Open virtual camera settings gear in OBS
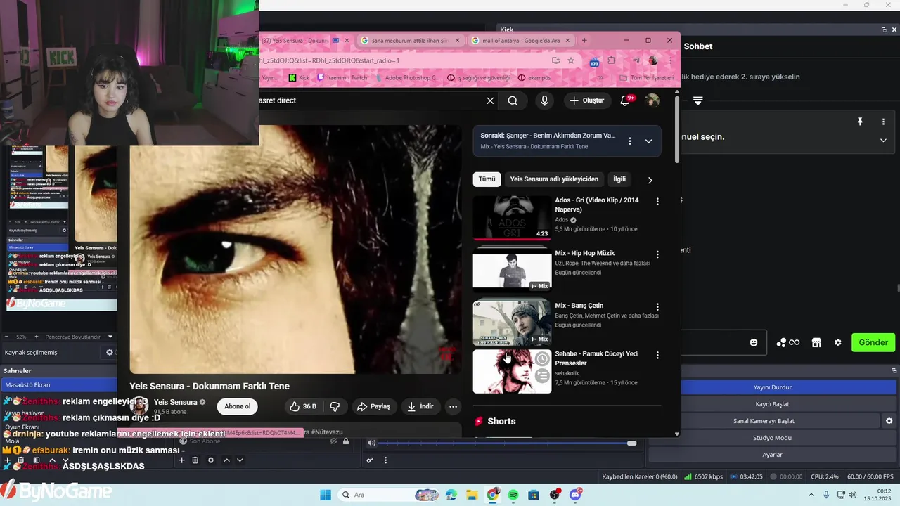900x506 pixels. point(889,421)
